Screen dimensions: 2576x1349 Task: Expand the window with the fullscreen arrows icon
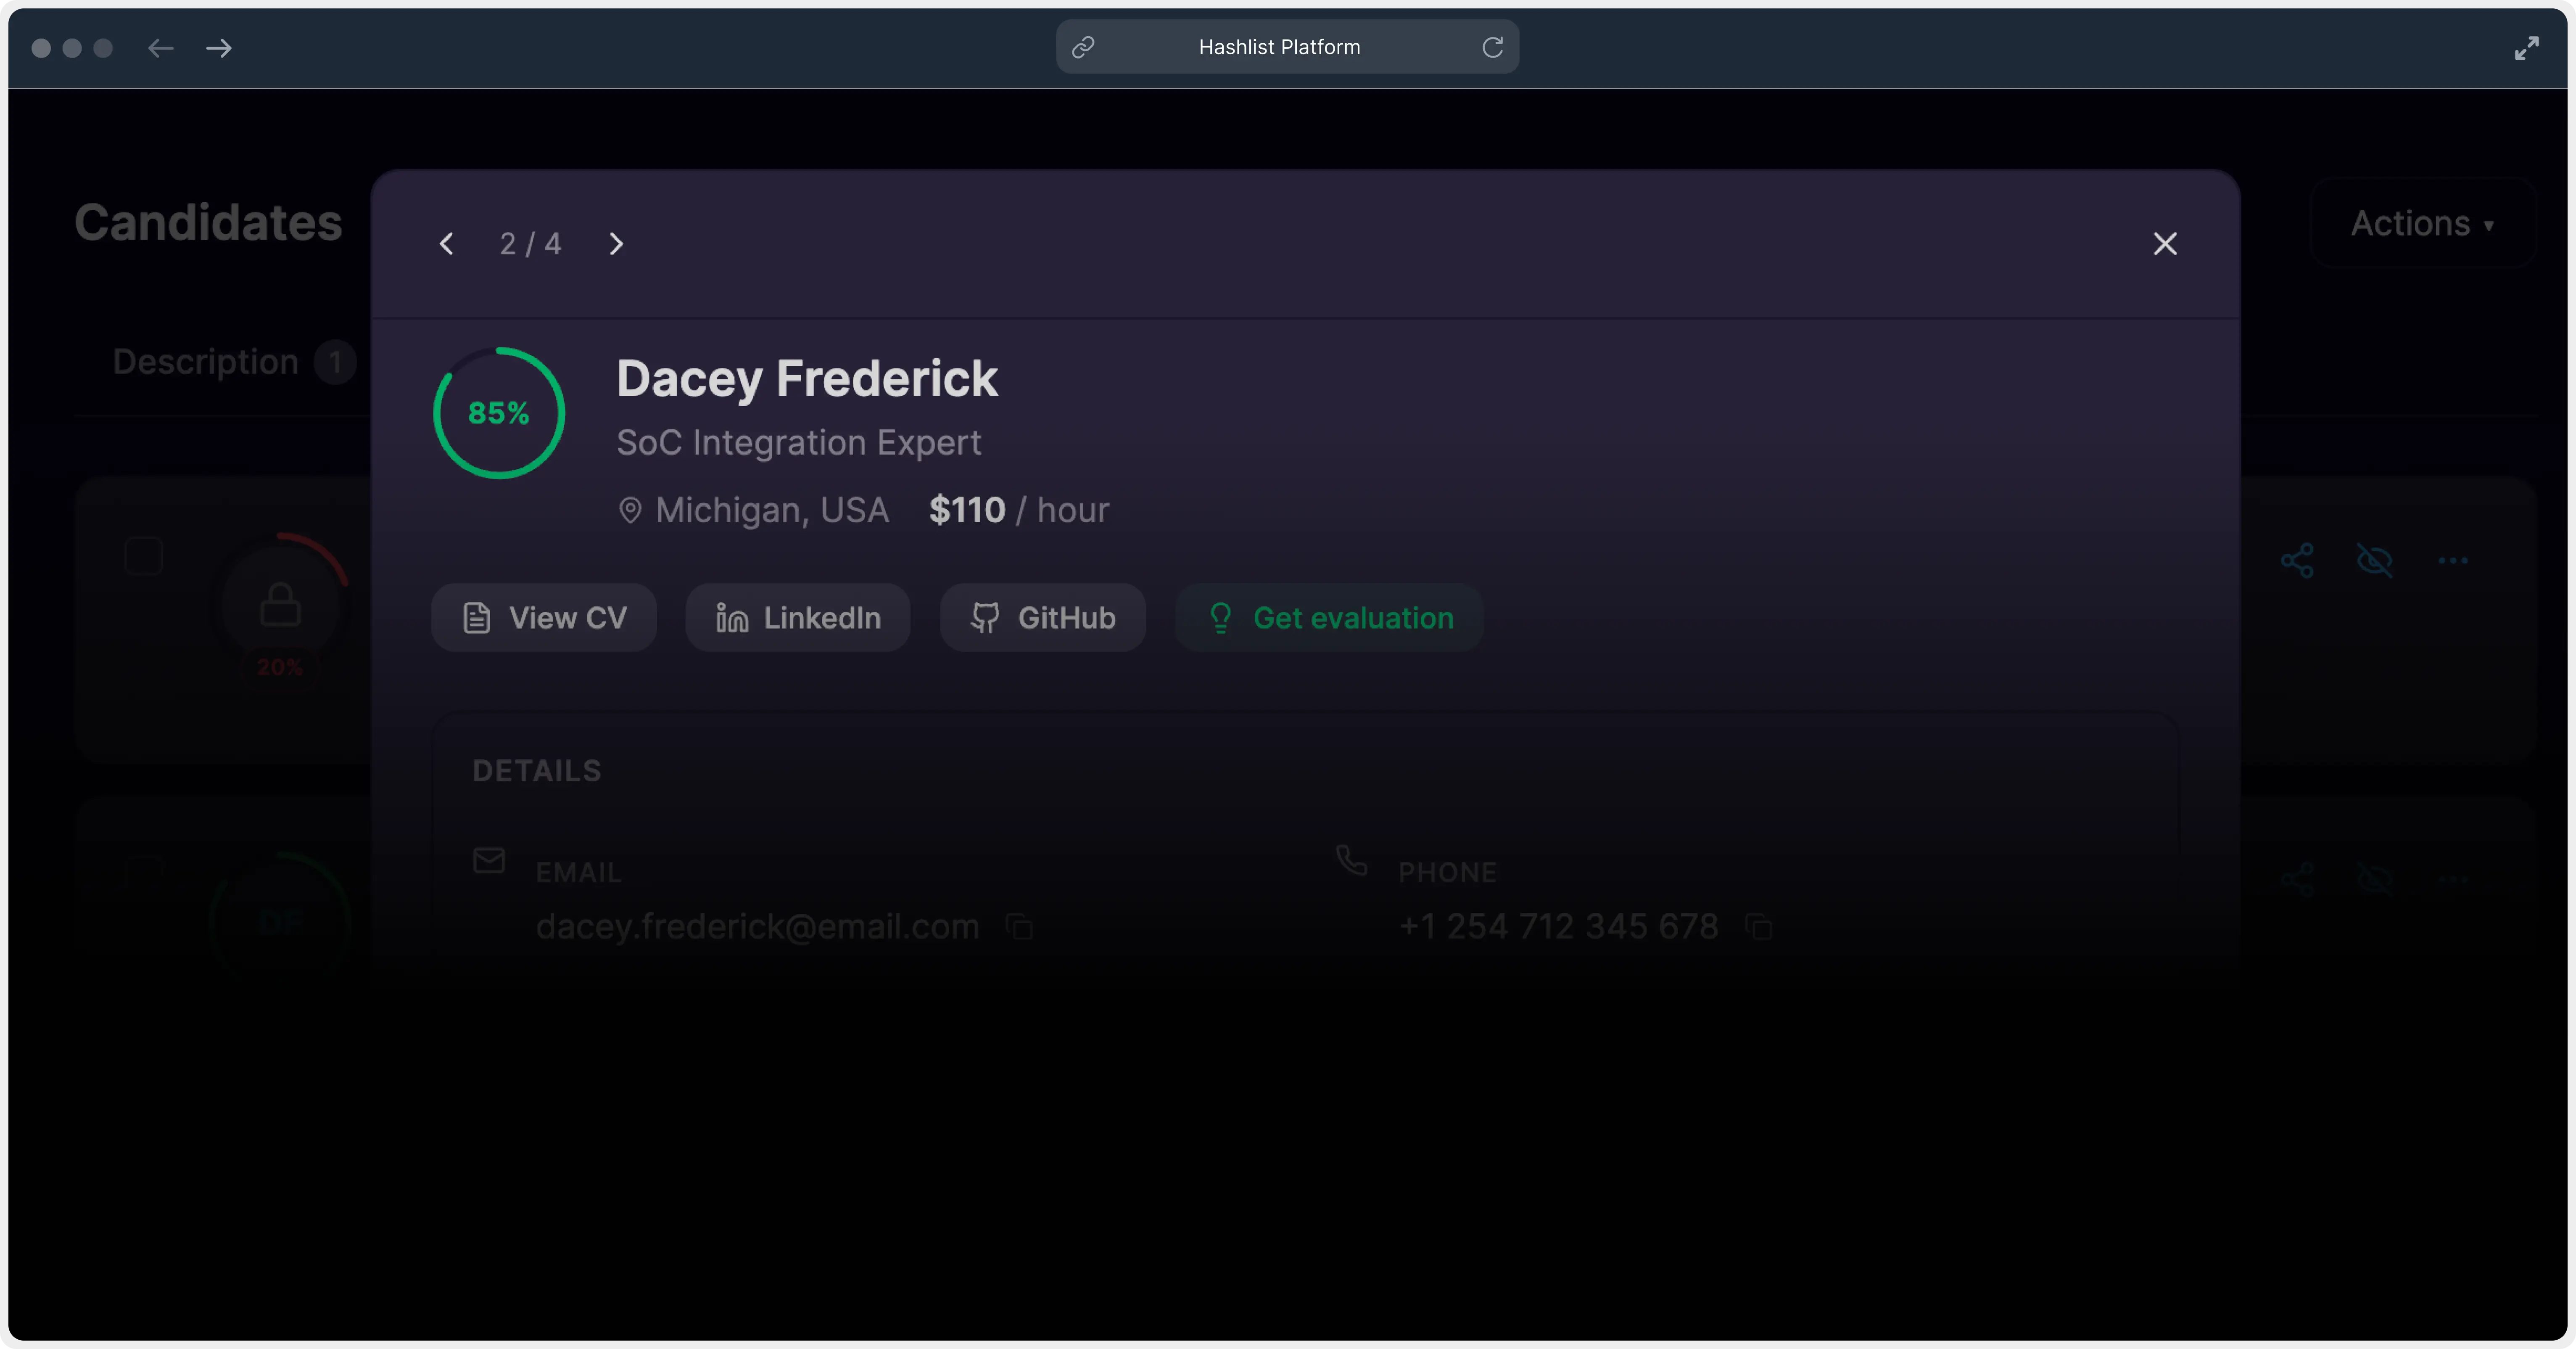point(2526,48)
